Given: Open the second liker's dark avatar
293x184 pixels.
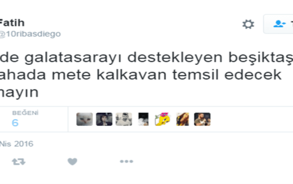Looking at the screenshot, I should [x=104, y=119].
